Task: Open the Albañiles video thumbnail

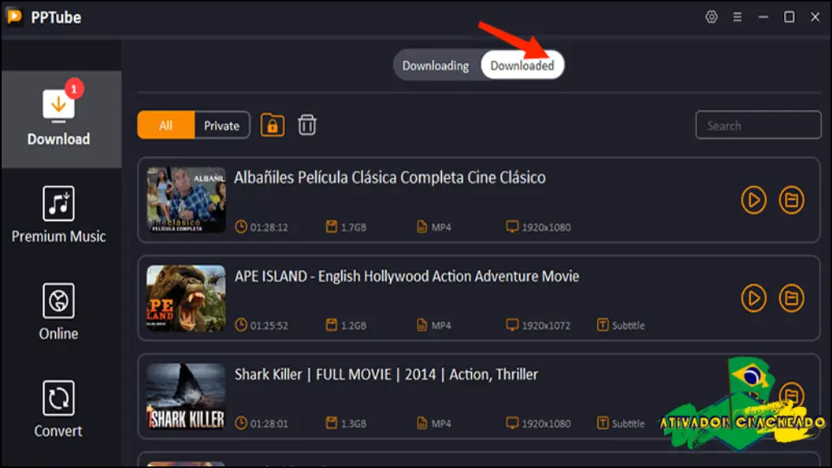Action: pos(186,200)
